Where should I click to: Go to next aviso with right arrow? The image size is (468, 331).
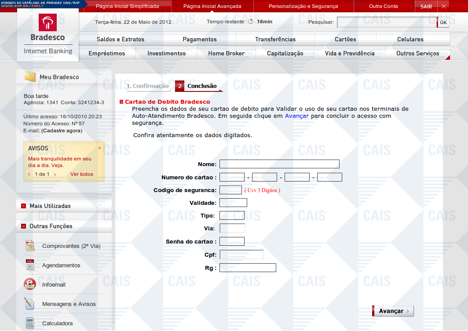55,175
